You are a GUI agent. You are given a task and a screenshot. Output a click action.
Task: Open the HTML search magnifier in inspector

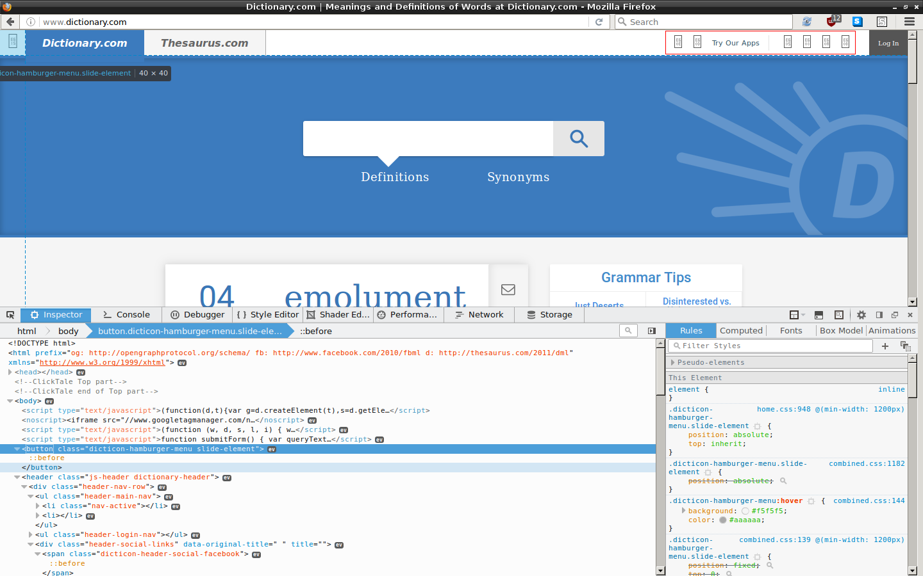point(628,331)
